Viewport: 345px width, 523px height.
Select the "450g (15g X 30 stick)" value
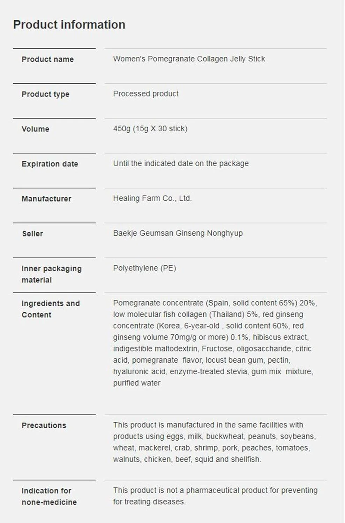(150, 129)
